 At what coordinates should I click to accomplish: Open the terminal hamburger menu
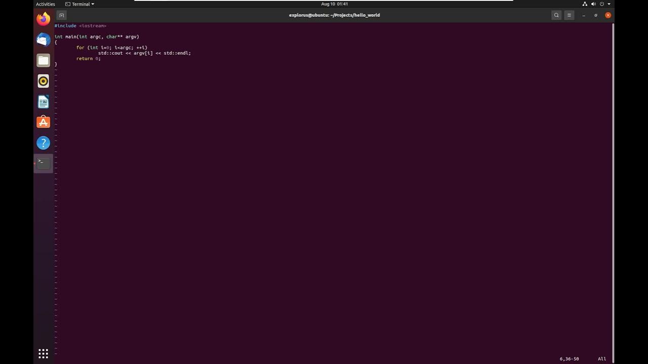click(569, 15)
